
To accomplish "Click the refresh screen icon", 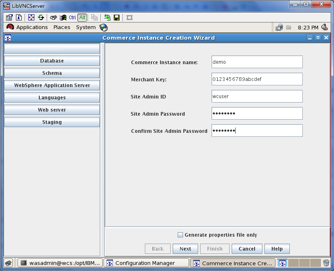I will click(41, 18).
